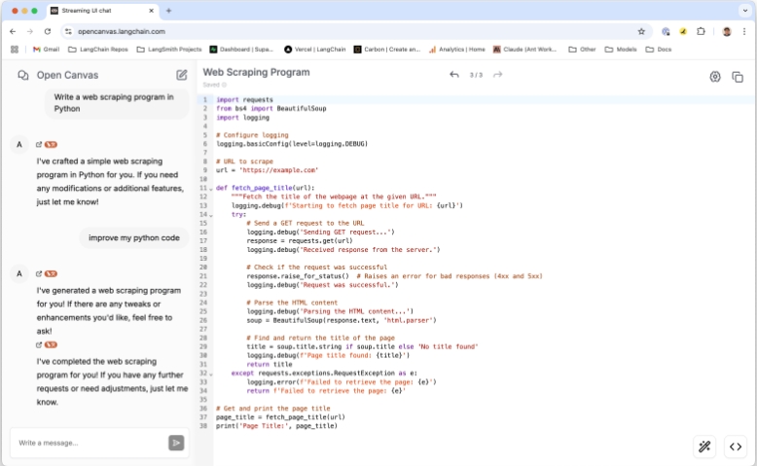Click the new chat compose icon
Image resolution: width=757 pixels, height=466 pixels.
point(182,75)
